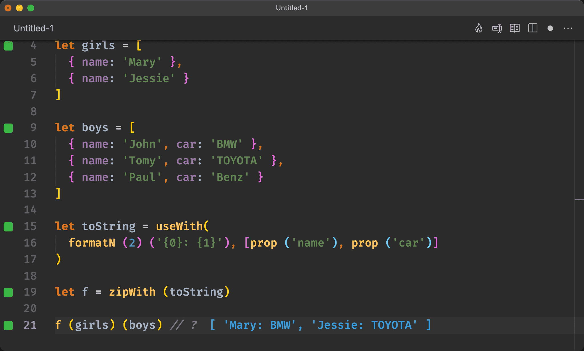Click the minimap scroll marker at right edge
This screenshot has width=584, height=351.
[x=579, y=200]
